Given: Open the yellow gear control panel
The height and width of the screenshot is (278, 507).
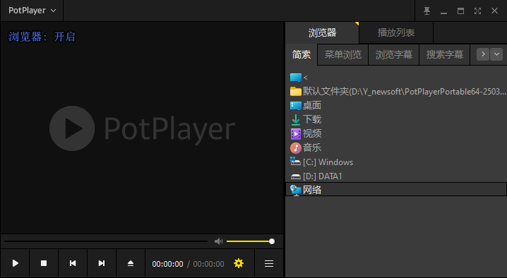Looking at the screenshot, I should point(239,263).
